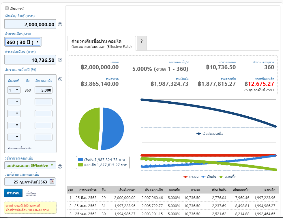Click help icon beside calculation method dropdown

(60, 166)
